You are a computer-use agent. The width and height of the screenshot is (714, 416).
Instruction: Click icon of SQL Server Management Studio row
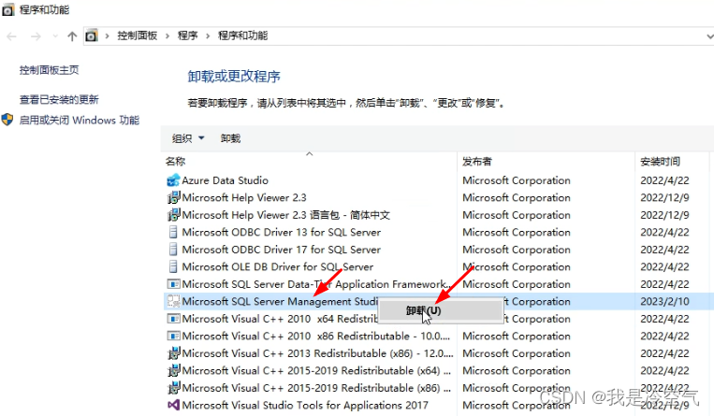pos(173,301)
